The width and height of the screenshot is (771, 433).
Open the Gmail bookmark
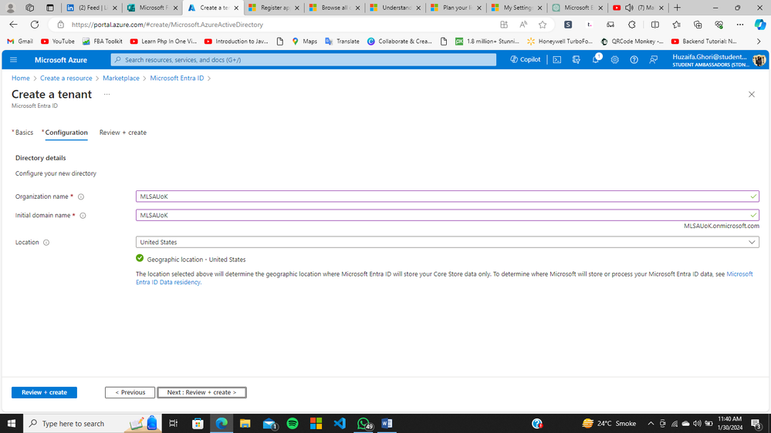click(x=20, y=42)
